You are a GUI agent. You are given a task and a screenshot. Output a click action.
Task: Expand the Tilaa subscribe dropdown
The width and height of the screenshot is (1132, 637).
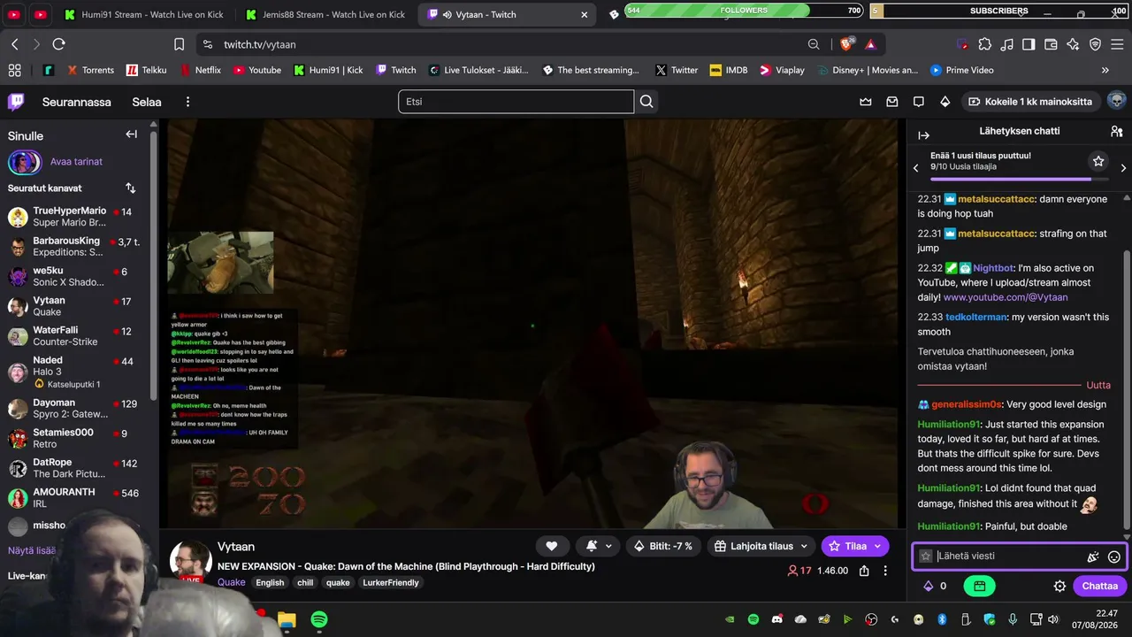click(878, 546)
